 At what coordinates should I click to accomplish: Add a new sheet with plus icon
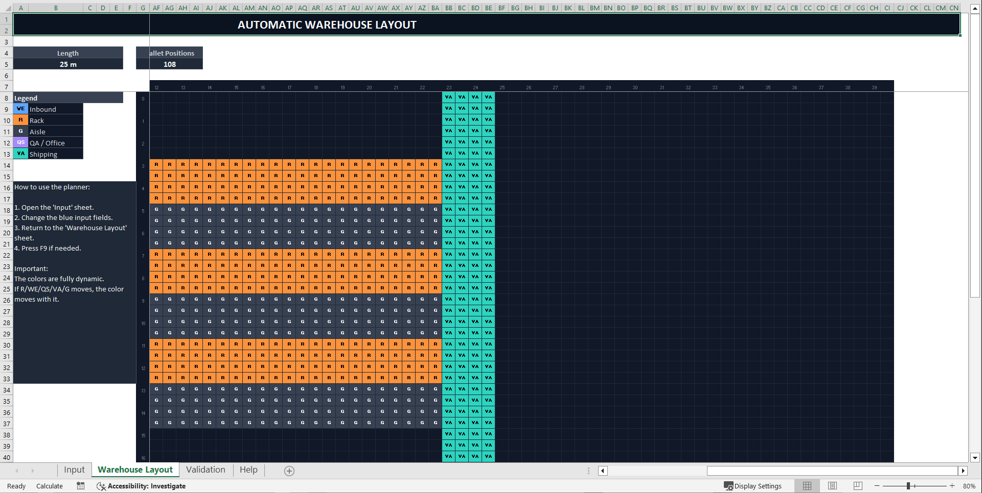[x=289, y=471]
